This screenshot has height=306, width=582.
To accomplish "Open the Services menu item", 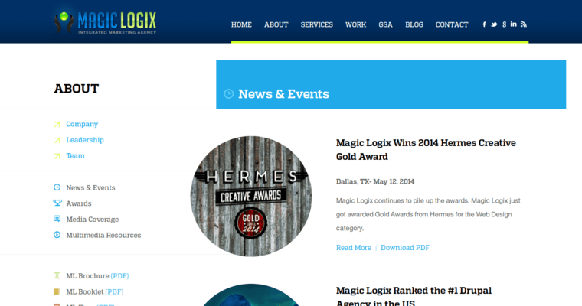I will pyautogui.click(x=316, y=24).
